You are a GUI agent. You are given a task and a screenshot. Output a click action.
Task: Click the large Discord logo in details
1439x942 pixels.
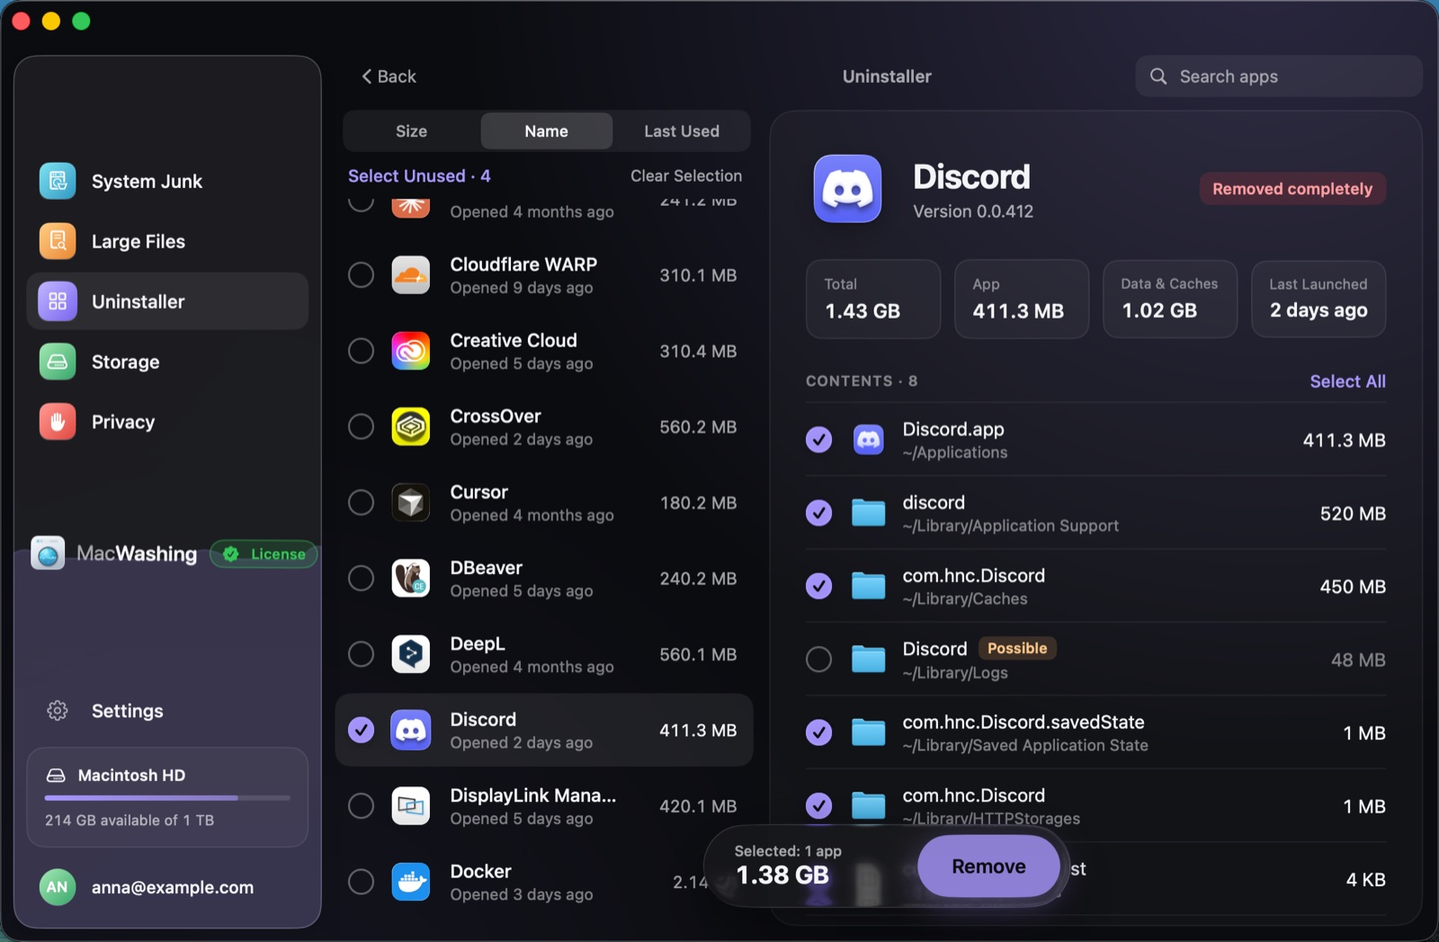click(847, 189)
